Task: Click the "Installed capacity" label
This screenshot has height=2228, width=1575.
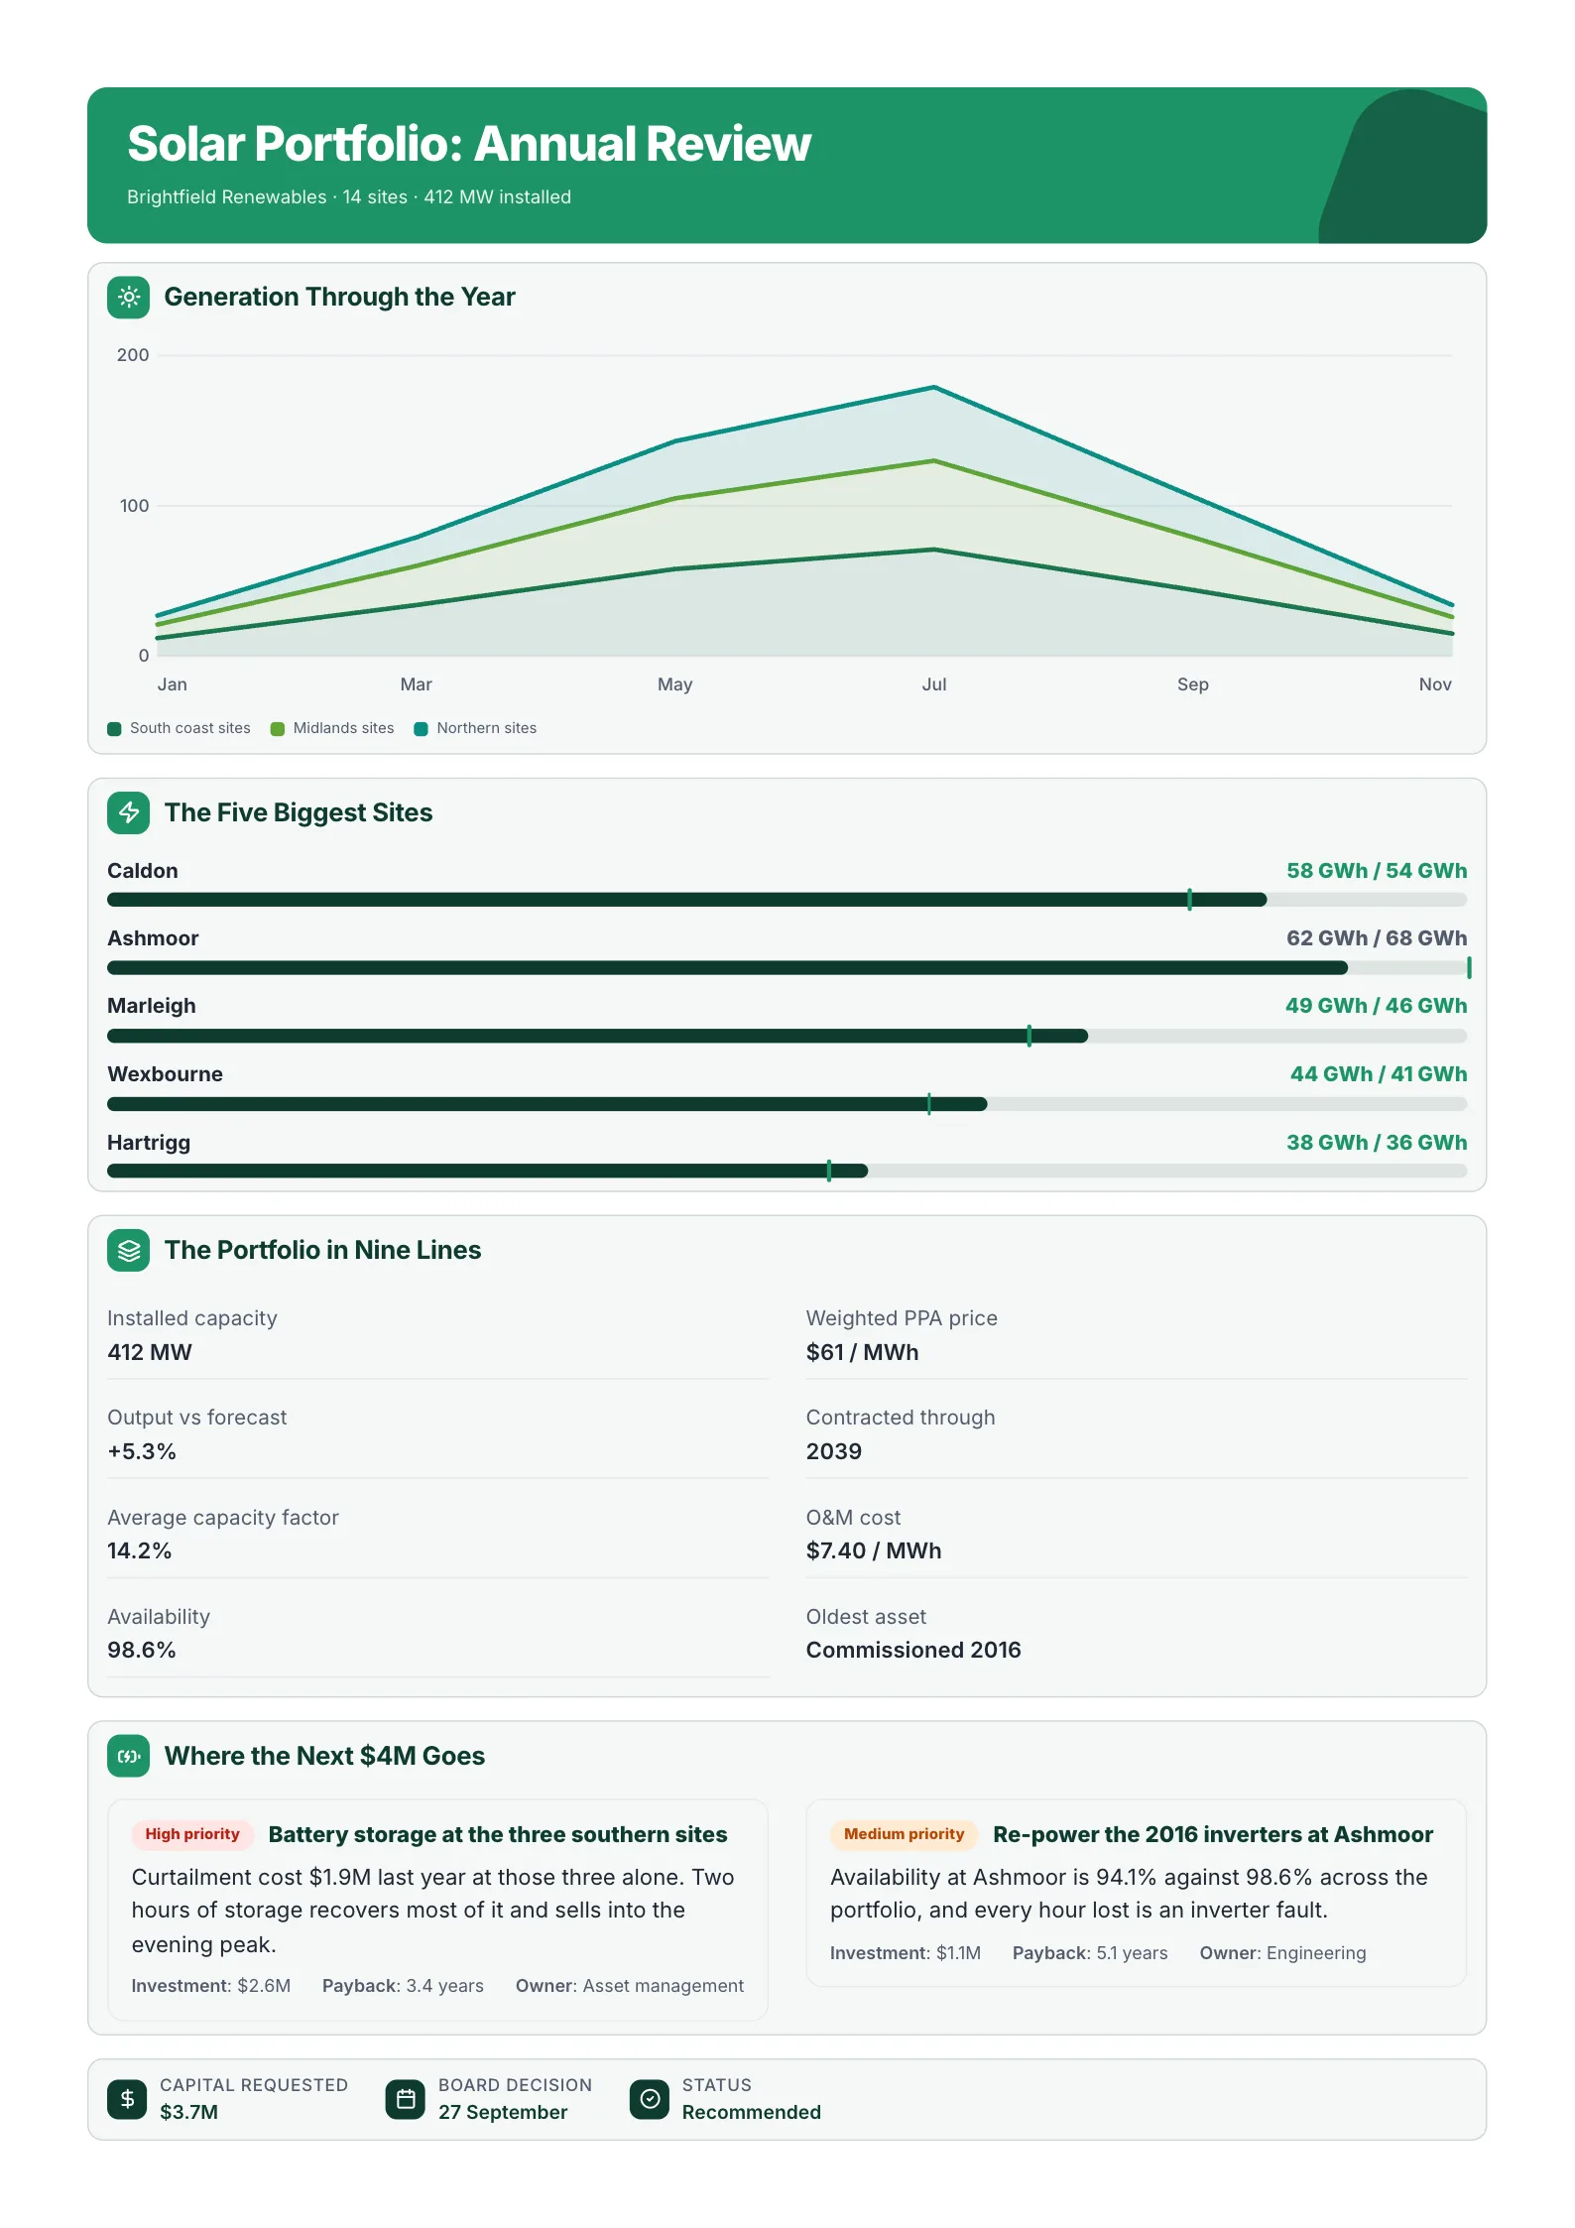Action: coord(192,1318)
